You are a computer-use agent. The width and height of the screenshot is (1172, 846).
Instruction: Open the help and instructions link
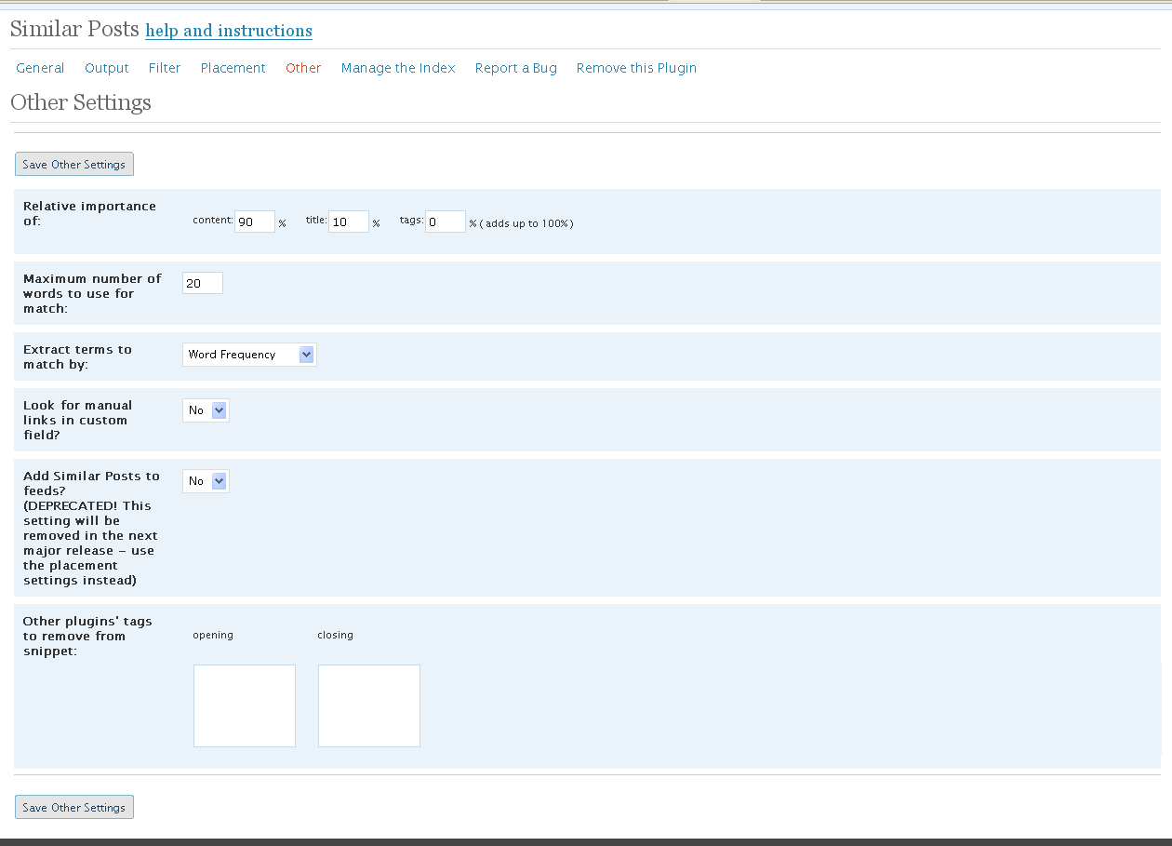coord(229,31)
